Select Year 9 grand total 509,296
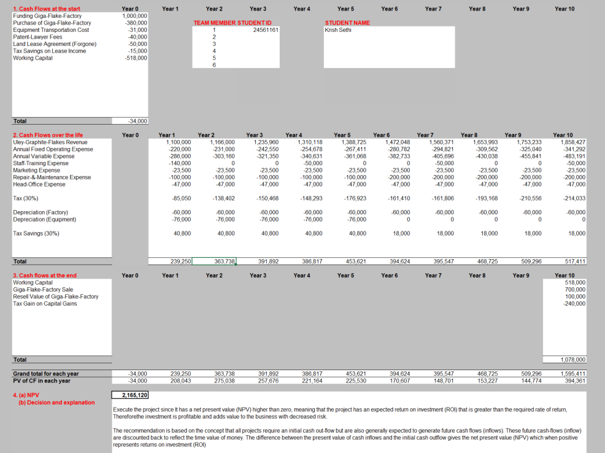The height and width of the screenshot is (453, 605). coord(531,374)
